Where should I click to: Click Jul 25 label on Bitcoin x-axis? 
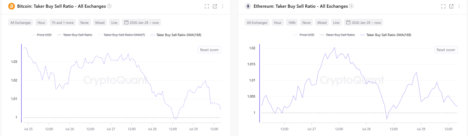click(x=28, y=129)
